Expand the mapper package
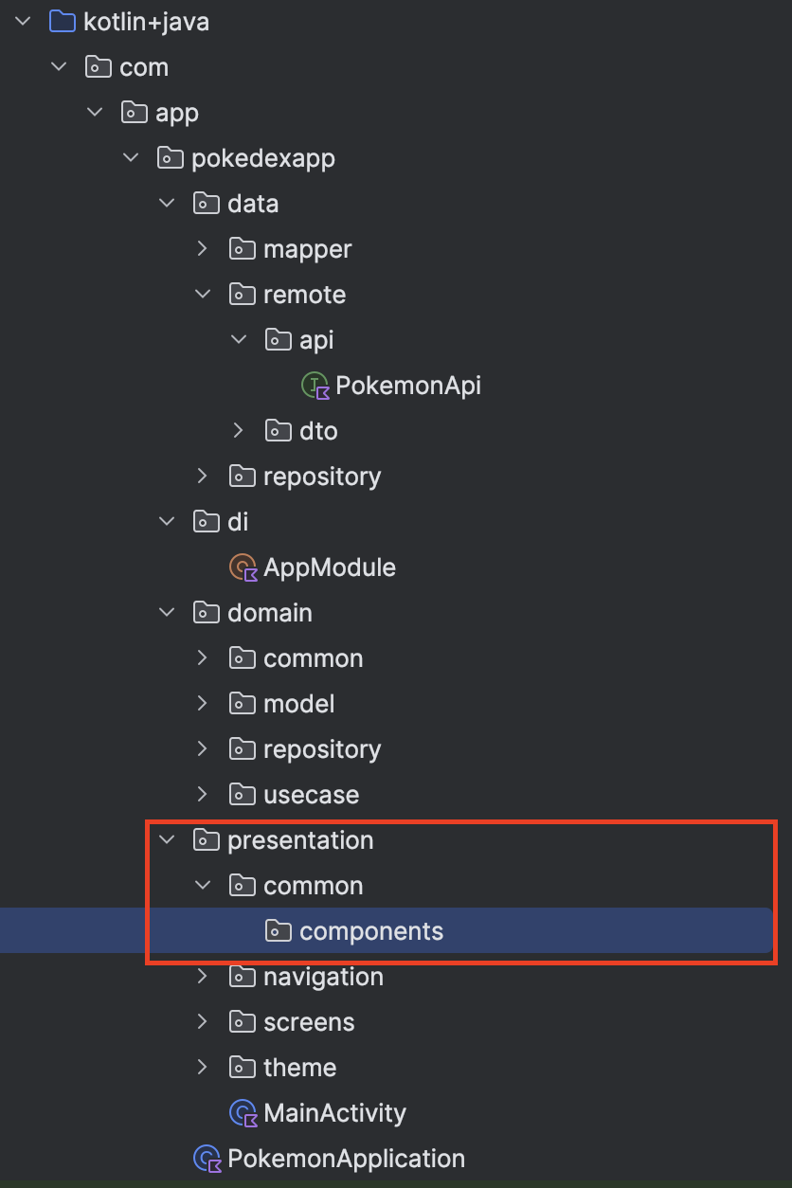Image resolution: width=792 pixels, height=1188 pixels. (x=202, y=249)
